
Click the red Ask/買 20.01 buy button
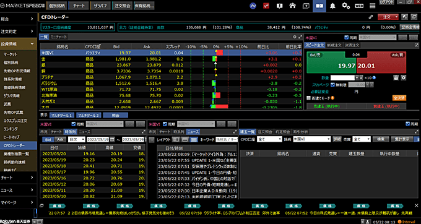pos(381,62)
